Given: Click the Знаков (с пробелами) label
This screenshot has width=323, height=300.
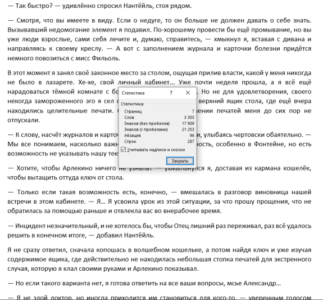Looking at the screenshot, I should pos(146,129).
